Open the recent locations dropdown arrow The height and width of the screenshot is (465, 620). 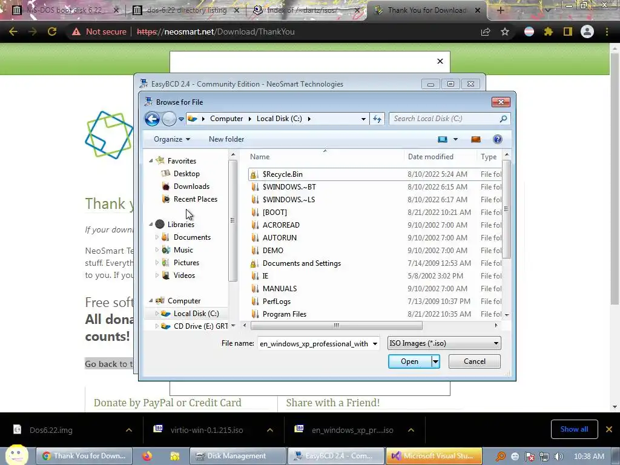pos(181,119)
